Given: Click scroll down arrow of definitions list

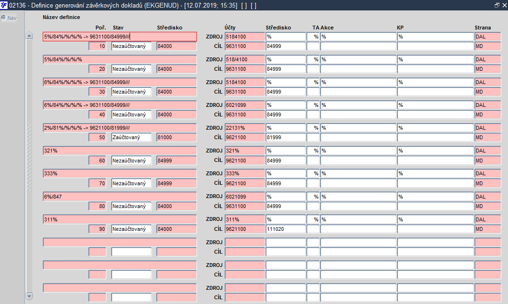Looking at the screenshot, I should [x=29, y=296].
